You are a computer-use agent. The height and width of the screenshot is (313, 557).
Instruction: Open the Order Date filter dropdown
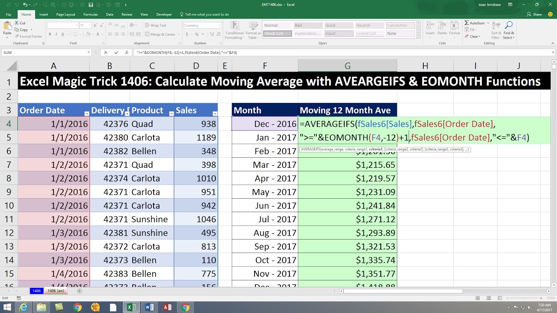coord(86,113)
